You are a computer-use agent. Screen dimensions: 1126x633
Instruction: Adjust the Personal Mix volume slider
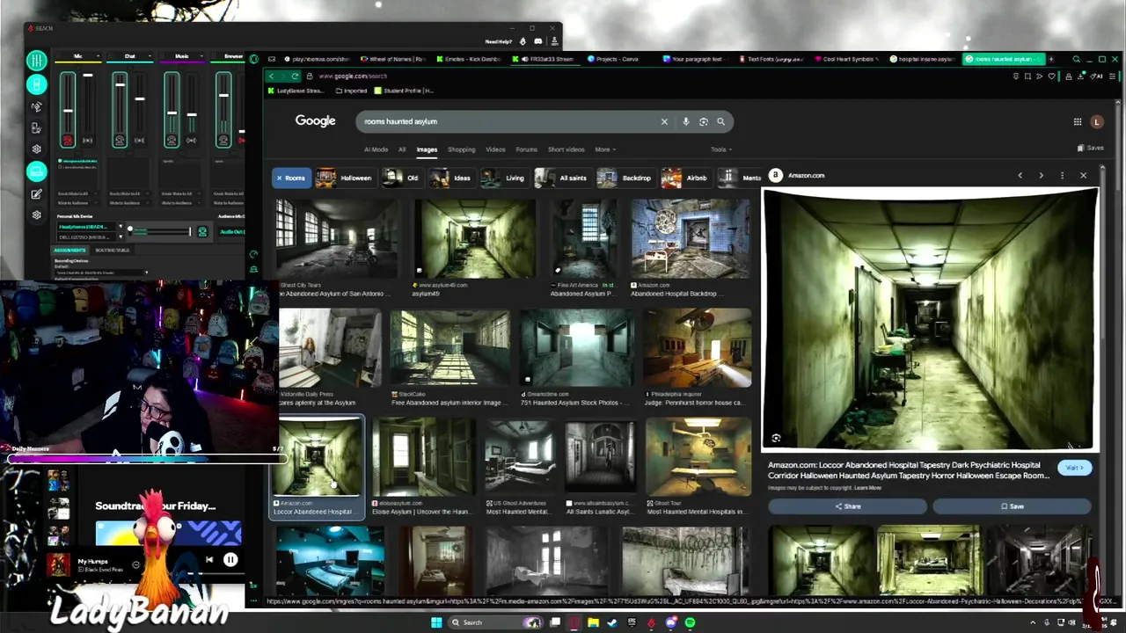point(160,231)
